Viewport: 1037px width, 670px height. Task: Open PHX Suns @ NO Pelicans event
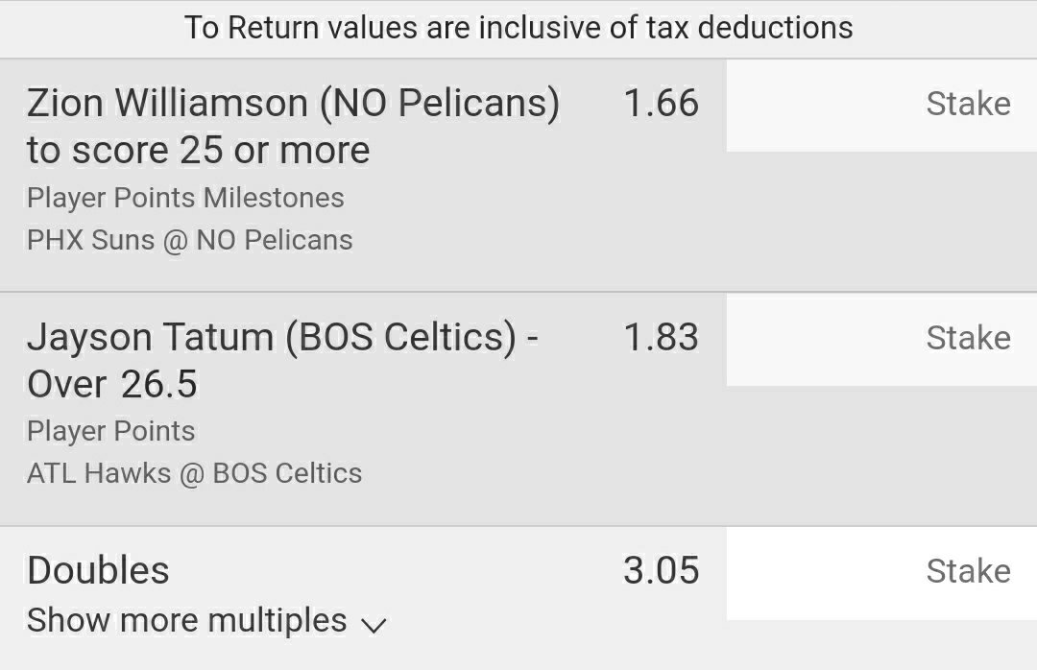[189, 240]
